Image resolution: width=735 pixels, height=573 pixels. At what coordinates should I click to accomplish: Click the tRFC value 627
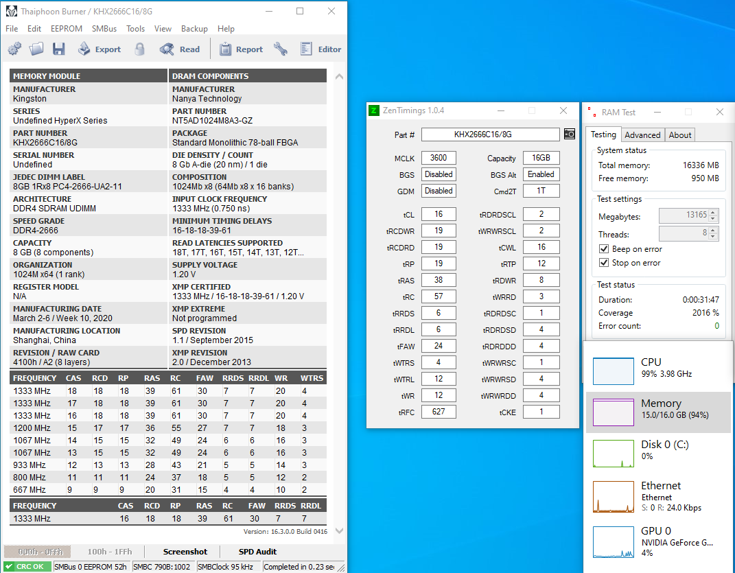tap(439, 412)
